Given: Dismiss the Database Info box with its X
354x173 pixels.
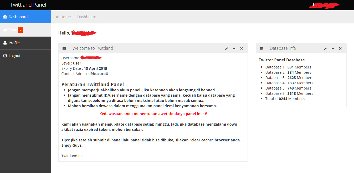Looking at the screenshot, I should coord(340,48).
